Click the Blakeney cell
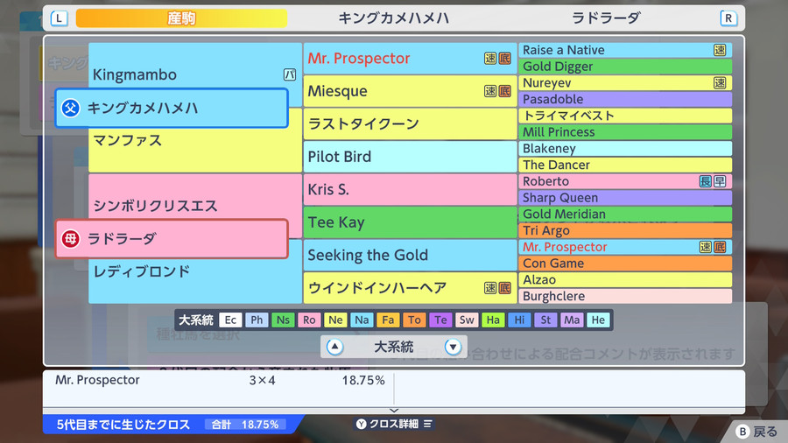 click(625, 149)
